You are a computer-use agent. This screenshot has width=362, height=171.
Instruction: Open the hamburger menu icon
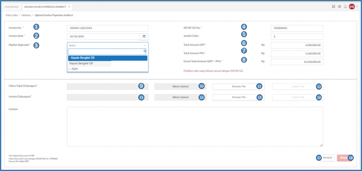pos(339,7)
